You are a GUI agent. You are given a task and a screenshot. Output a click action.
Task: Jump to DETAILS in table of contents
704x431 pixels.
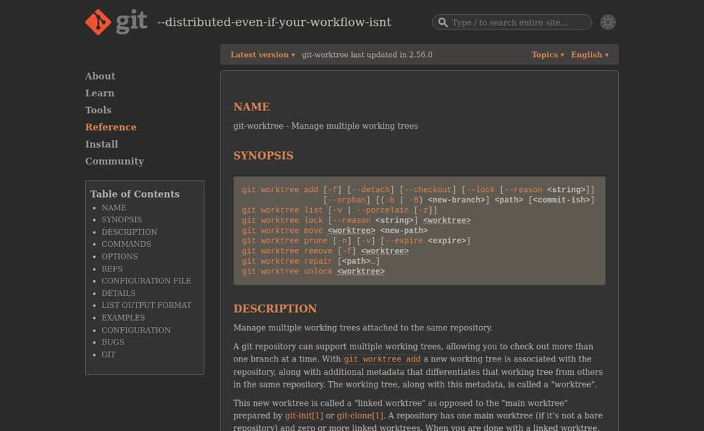pos(118,293)
